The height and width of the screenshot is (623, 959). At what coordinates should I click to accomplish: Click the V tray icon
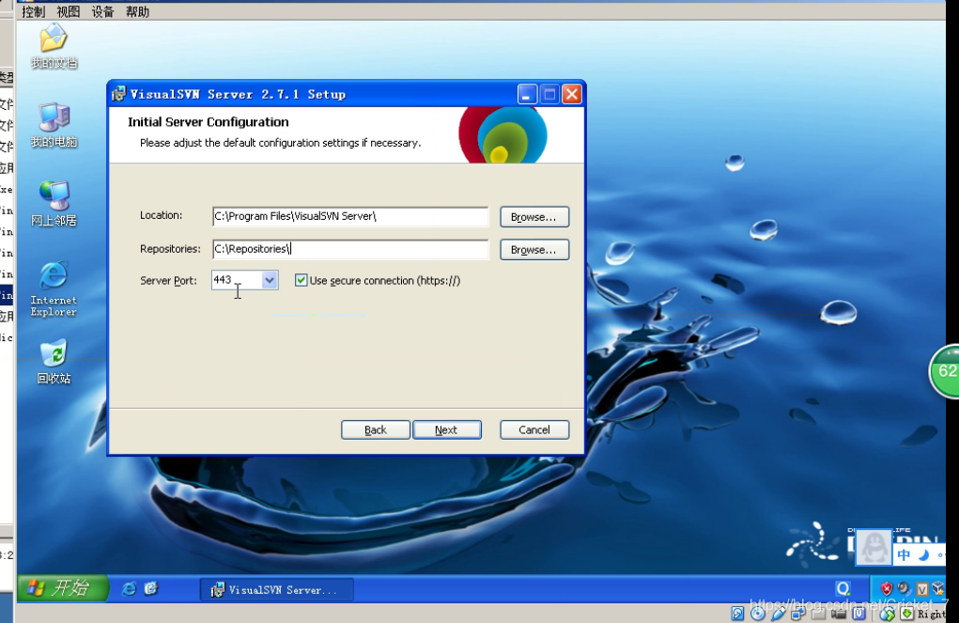click(x=922, y=589)
